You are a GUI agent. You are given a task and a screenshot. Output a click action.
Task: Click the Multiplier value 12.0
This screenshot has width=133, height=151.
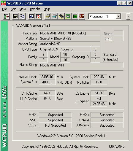tap(99, 82)
